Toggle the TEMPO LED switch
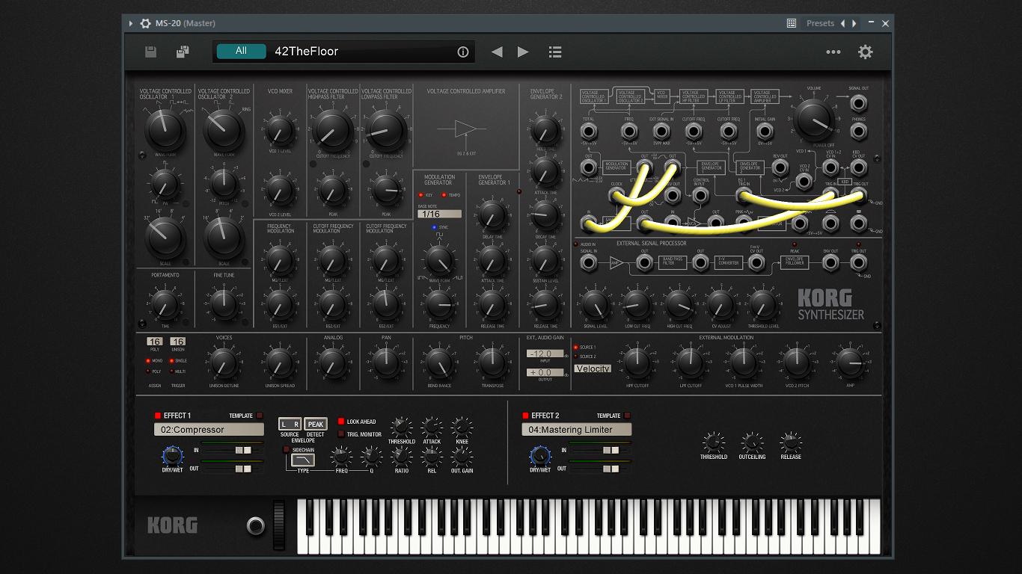The image size is (1022, 574). (444, 195)
